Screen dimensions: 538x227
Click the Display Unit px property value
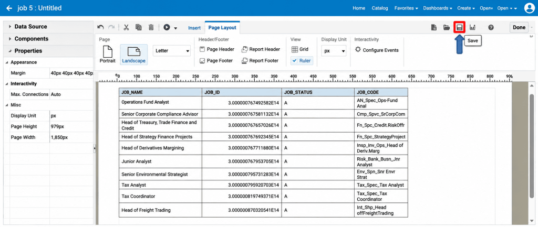click(71, 116)
